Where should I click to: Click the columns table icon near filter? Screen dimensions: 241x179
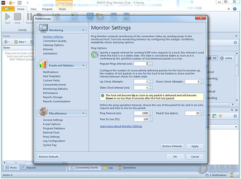tap(214, 116)
